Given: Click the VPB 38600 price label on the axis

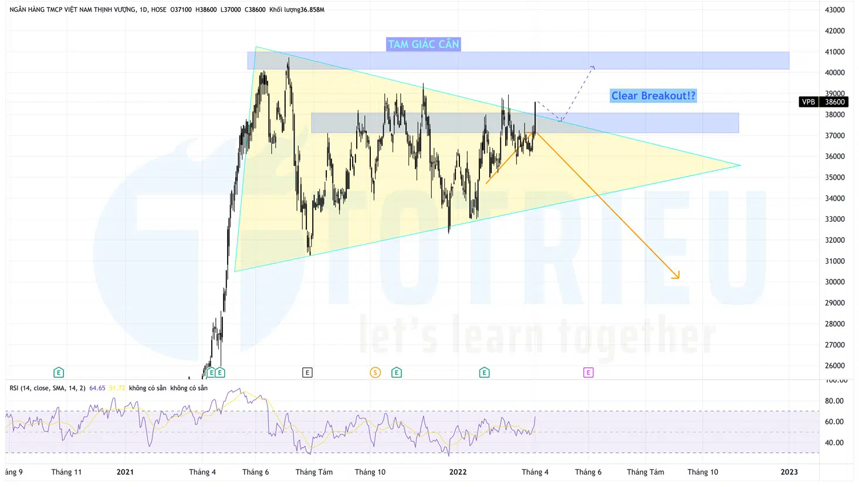Looking at the screenshot, I should point(824,102).
